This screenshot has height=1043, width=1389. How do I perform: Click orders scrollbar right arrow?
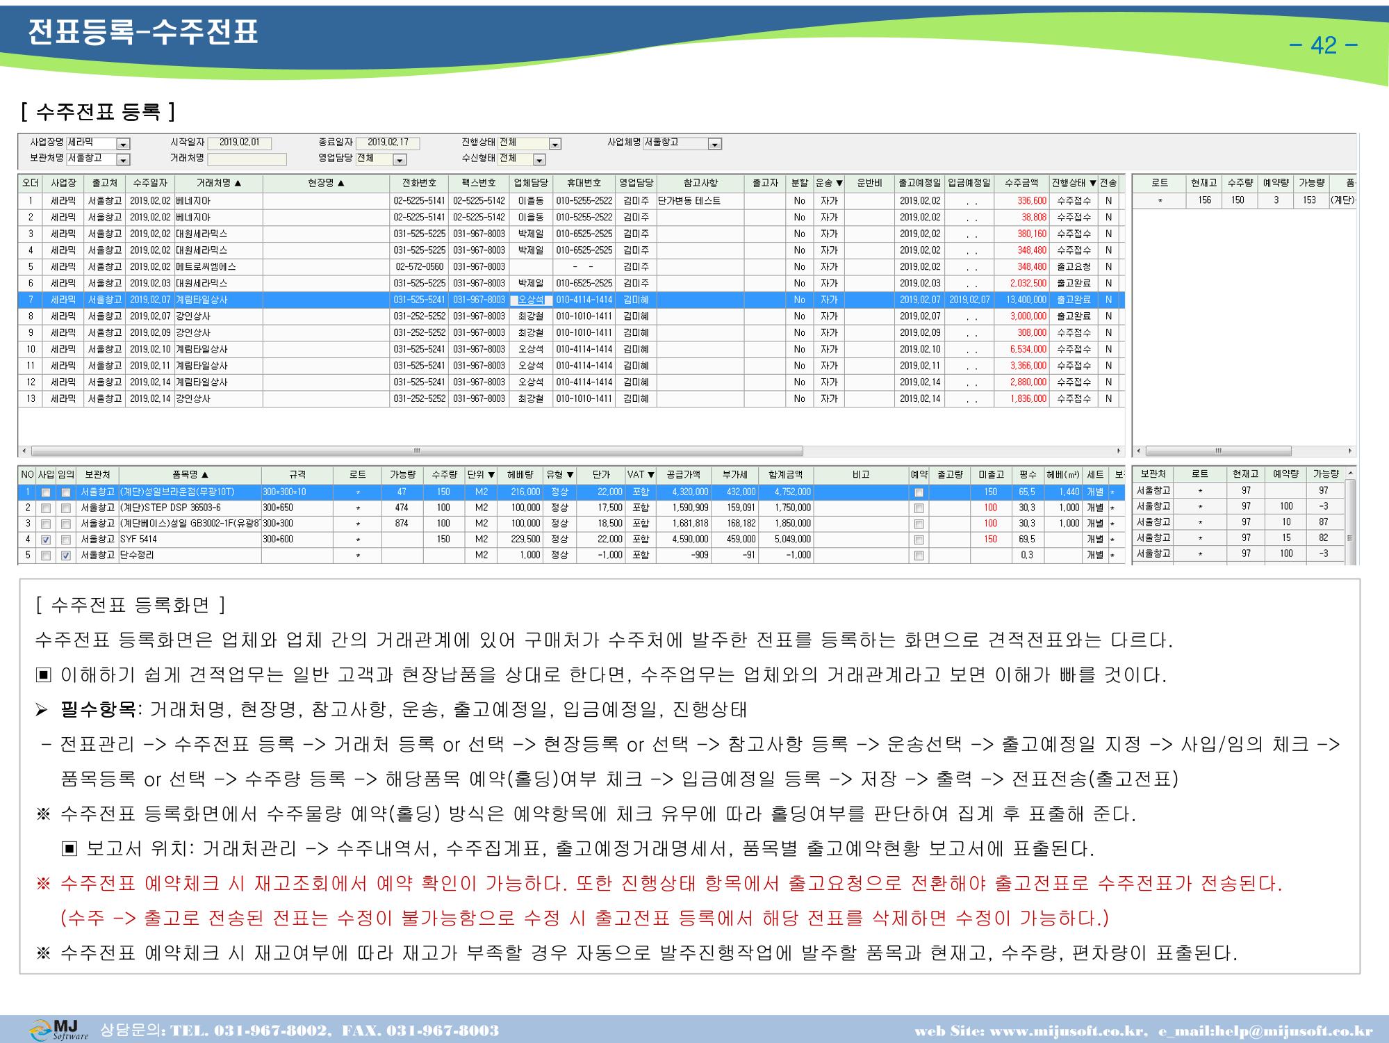1119,451
